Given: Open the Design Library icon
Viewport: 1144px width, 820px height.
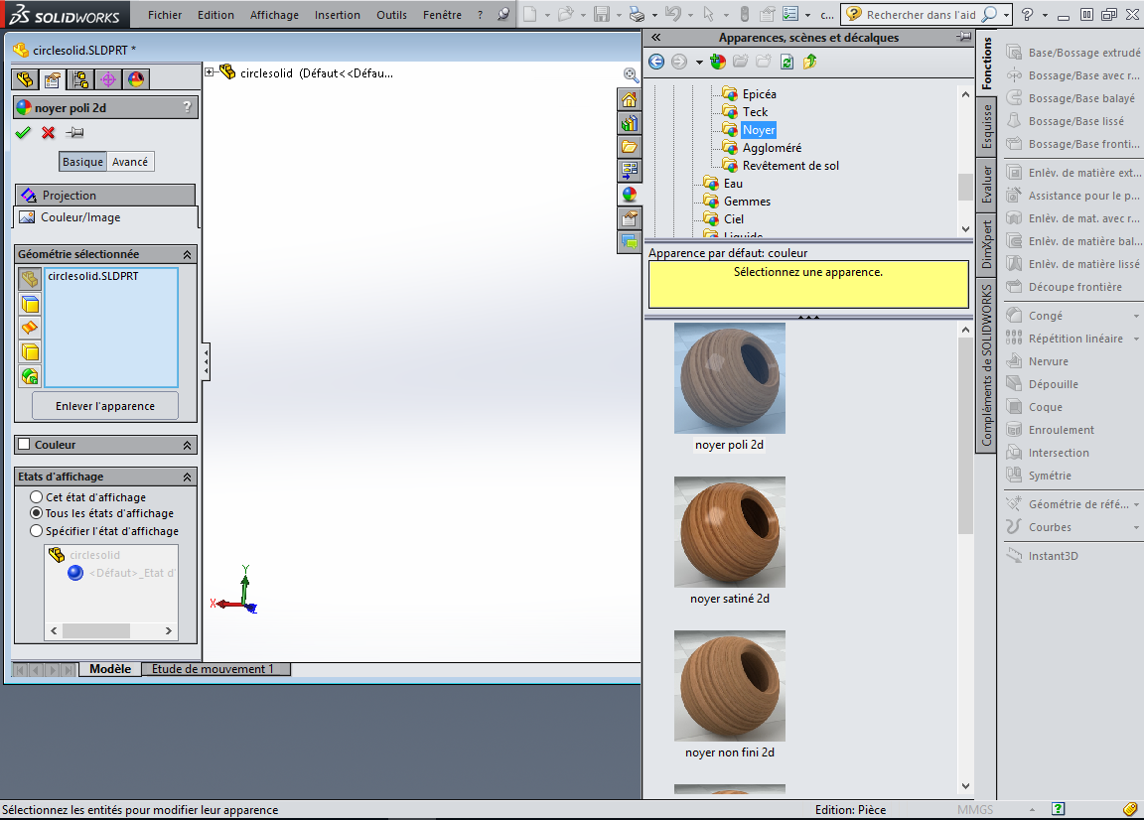Looking at the screenshot, I should pyautogui.click(x=629, y=123).
